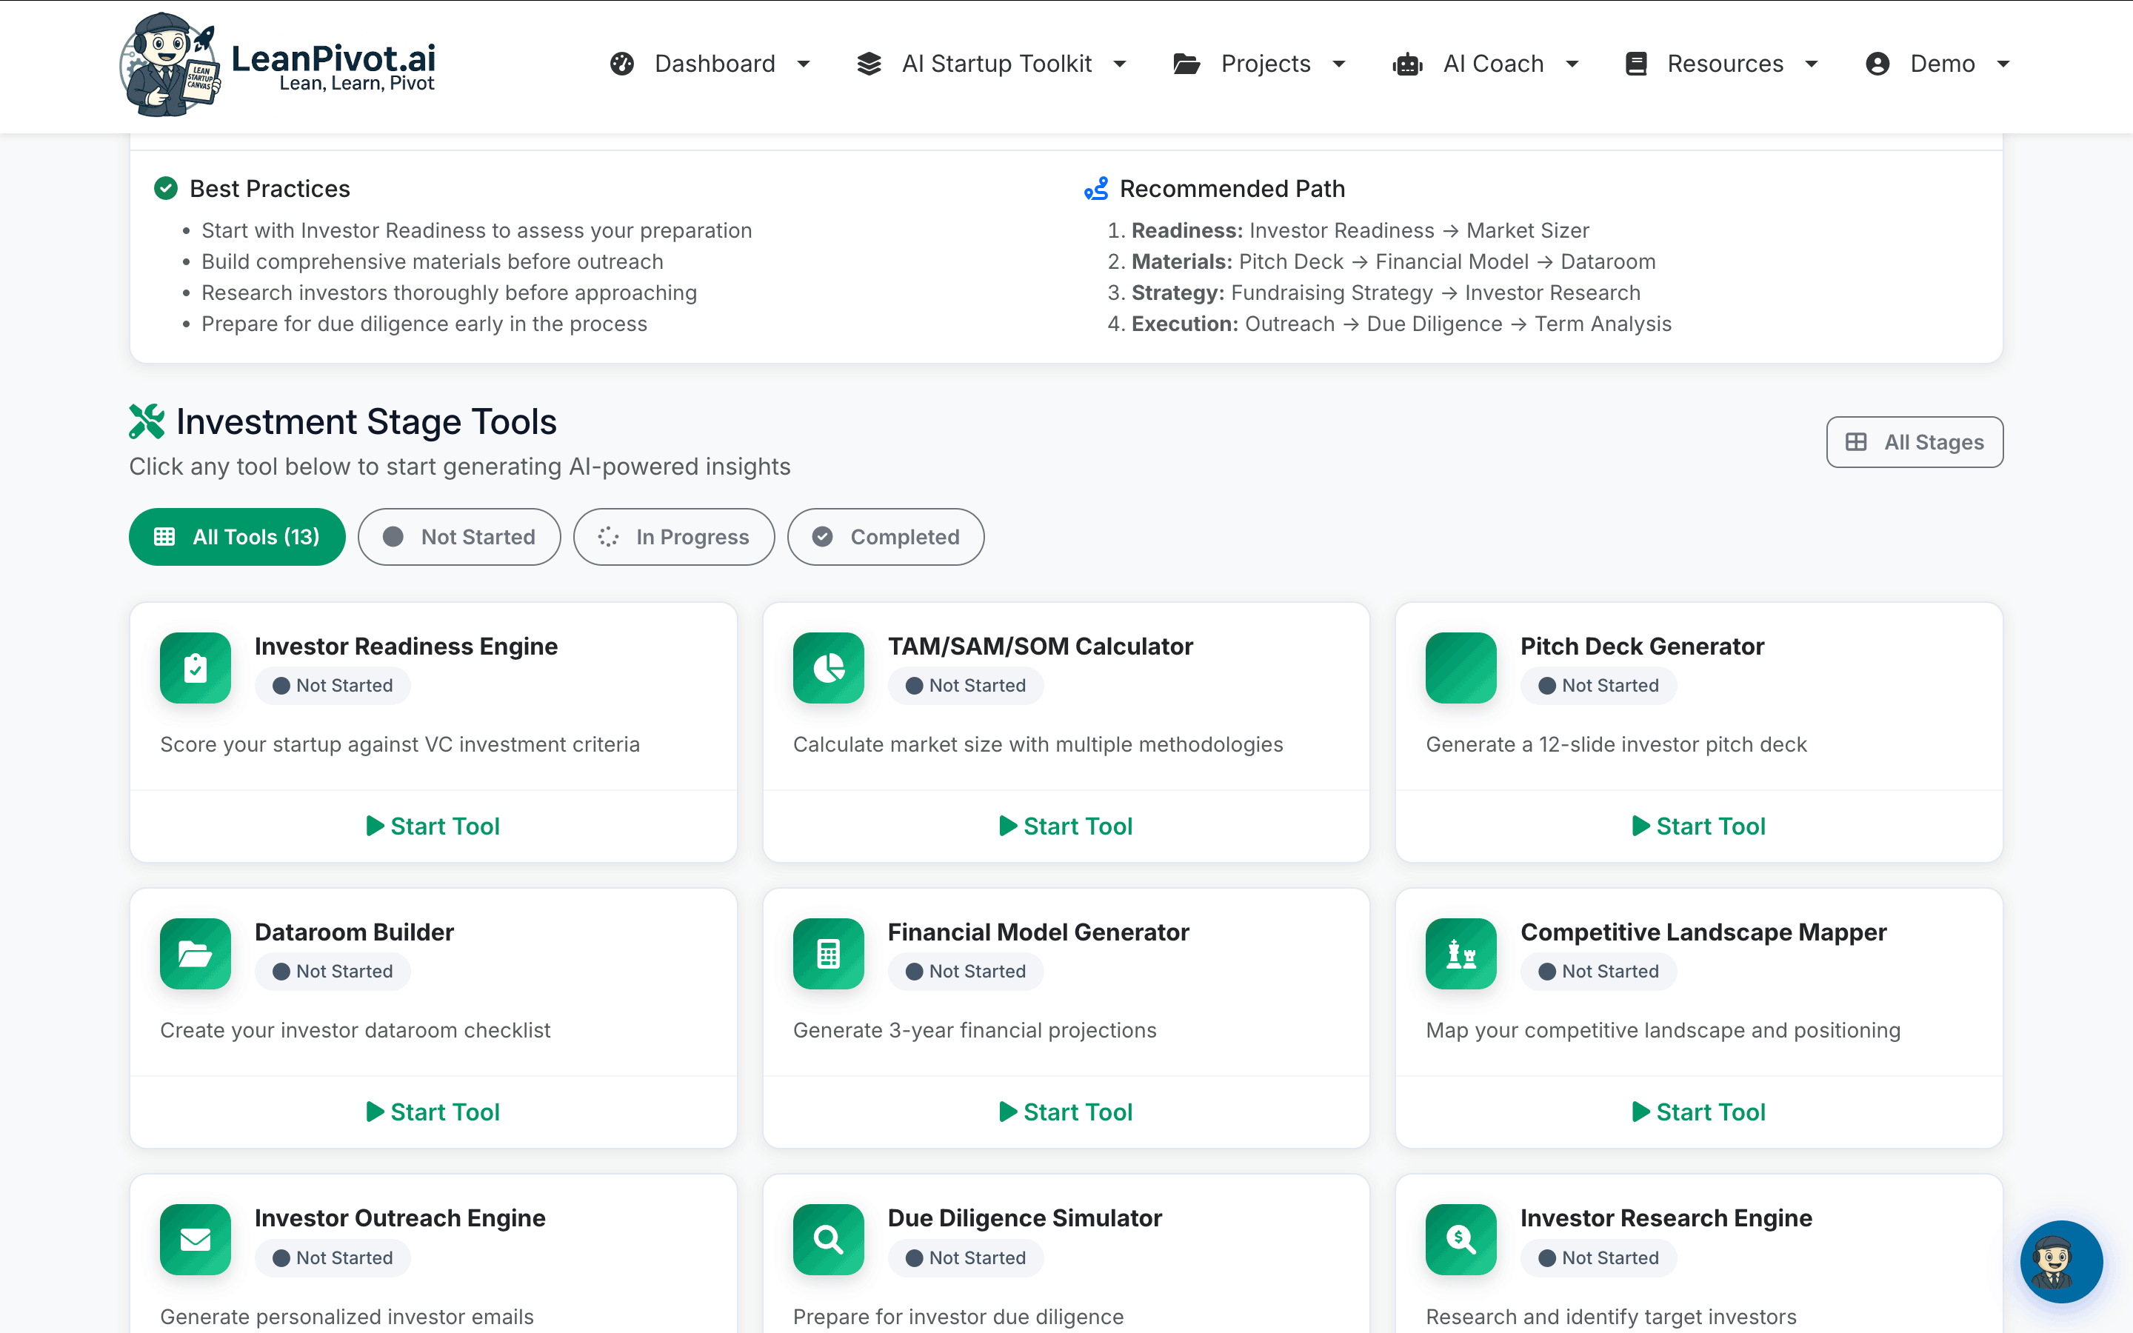Open the Financial Model Generator calculator icon

click(827, 954)
